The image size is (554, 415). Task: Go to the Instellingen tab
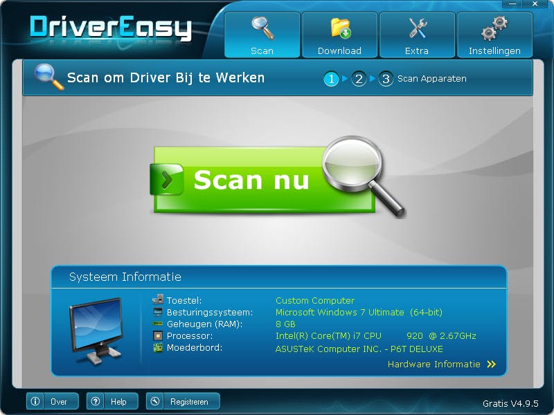494,35
